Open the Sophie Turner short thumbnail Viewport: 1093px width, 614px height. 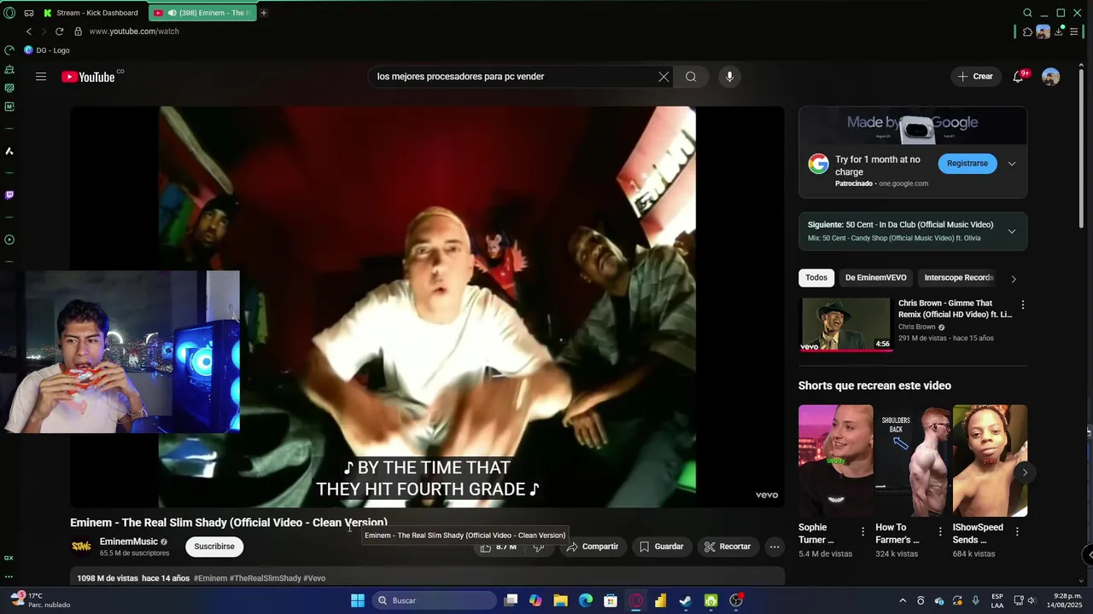point(836,460)
